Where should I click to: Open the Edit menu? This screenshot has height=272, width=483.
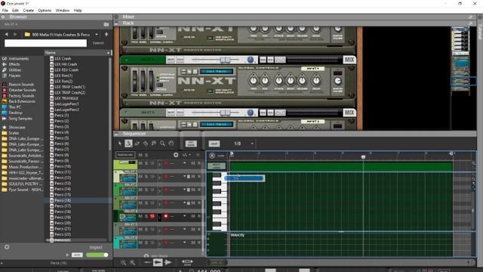coord(15,10)
